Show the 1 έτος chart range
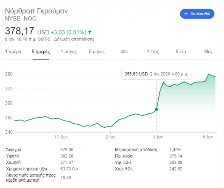Viewport: 224px width, 188px height. (x=153, y=51)
